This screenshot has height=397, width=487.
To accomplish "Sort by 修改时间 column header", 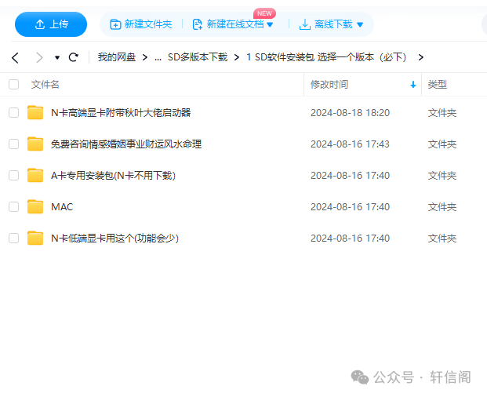I will click(x=329, y=85).
